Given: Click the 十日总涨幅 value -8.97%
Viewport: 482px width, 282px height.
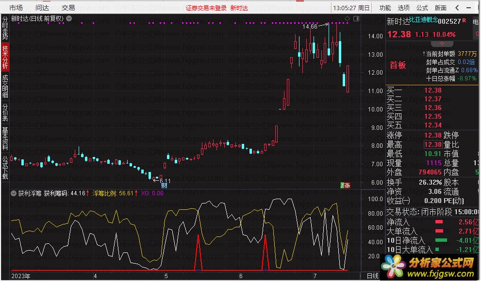Looking at the screenshot, I should pos(466,78).
